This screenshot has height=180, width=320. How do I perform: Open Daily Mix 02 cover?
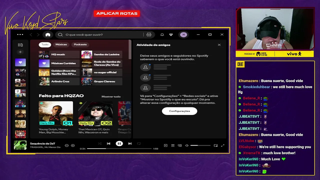click(x=95, y=113)
